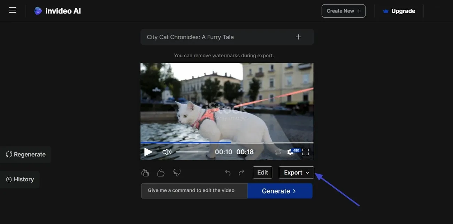The image size is (453, 224).
Task: Expand the video title options with plus
Action: tap(298, 36)
